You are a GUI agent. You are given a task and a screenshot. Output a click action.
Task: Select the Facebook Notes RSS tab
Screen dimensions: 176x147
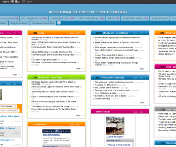(43, 23)
